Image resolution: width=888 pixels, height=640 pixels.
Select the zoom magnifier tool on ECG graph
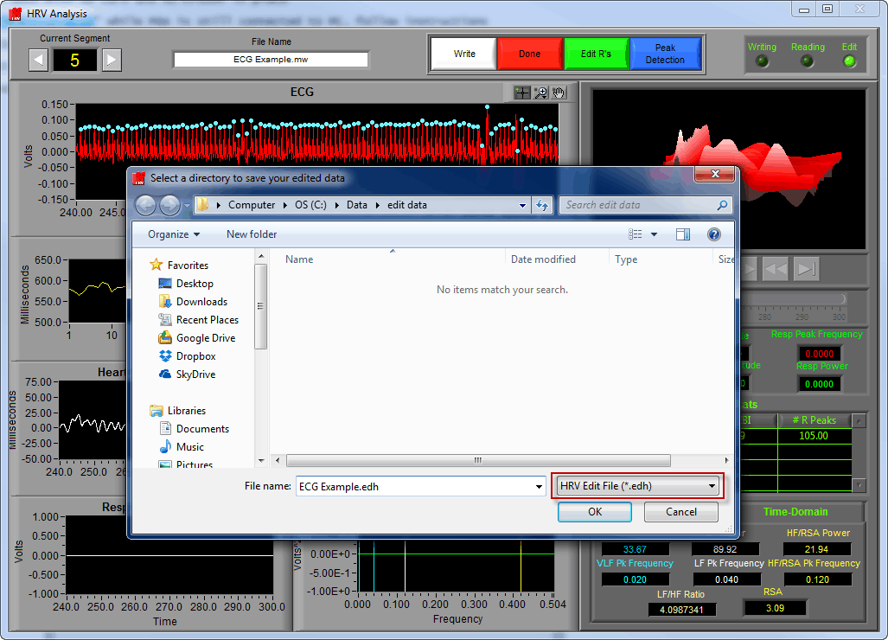(541, 93)
